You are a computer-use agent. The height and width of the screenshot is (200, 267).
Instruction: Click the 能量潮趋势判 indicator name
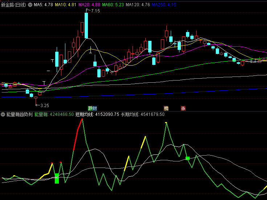click(x=20, y=114)
